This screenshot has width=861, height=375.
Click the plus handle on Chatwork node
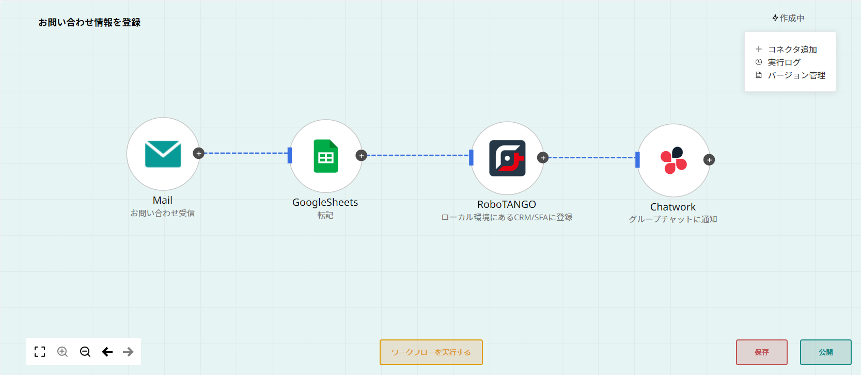[710, 160]
